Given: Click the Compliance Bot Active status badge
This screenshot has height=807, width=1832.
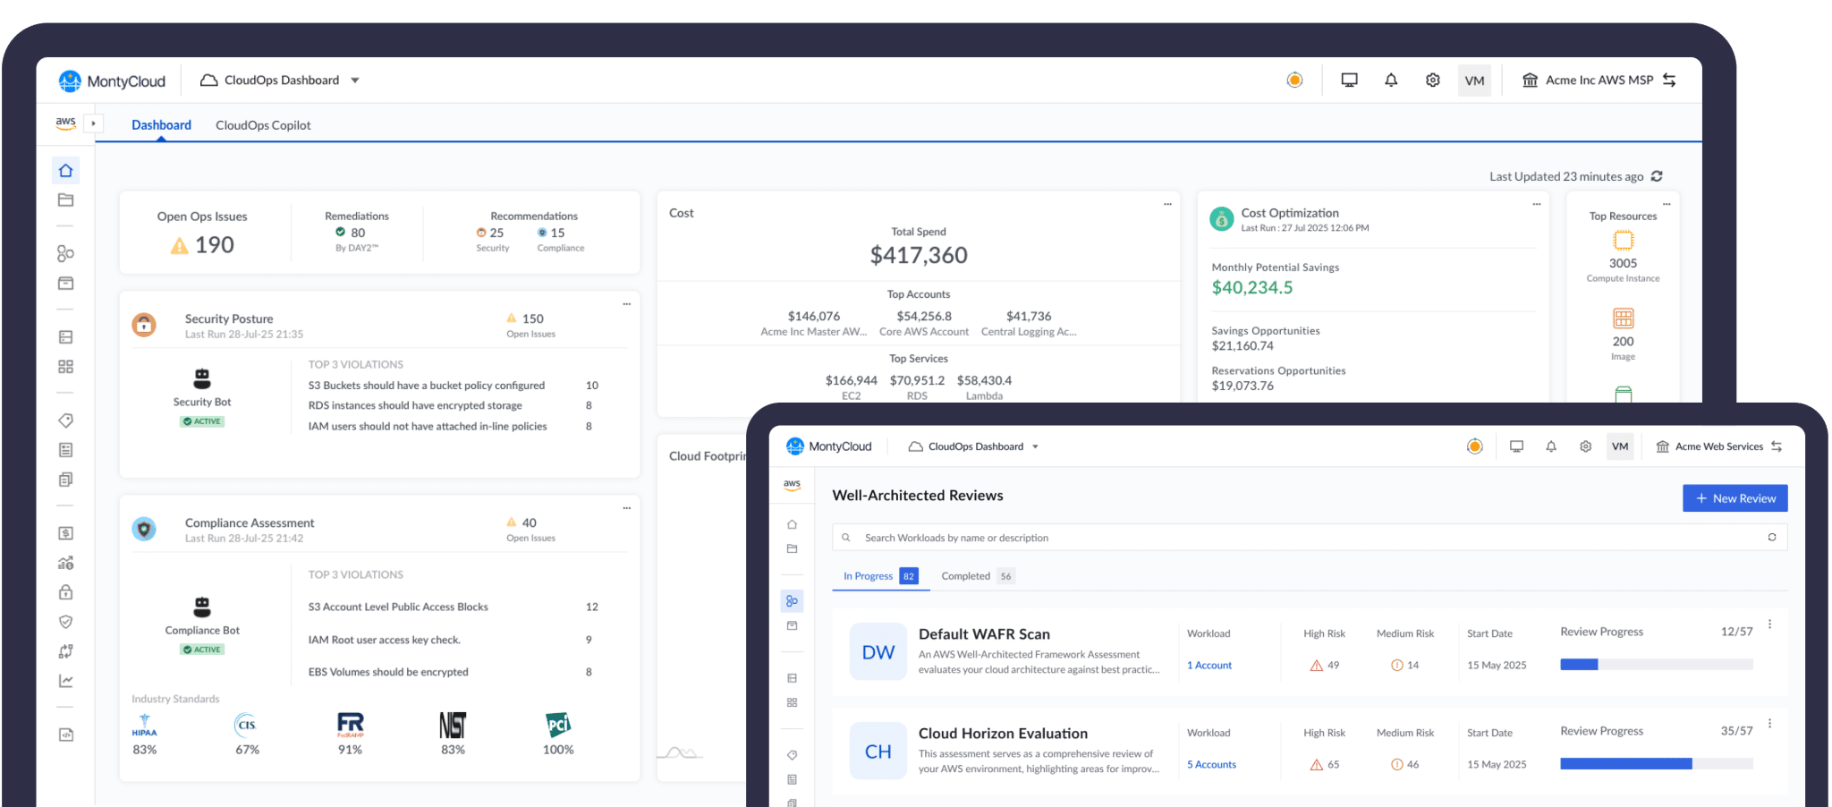Looking at the screenshot, I should [x=201, y=649].
